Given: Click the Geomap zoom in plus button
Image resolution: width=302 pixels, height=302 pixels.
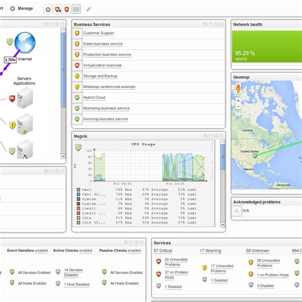Looking at the screenshot, I should [x=238, y=101].
